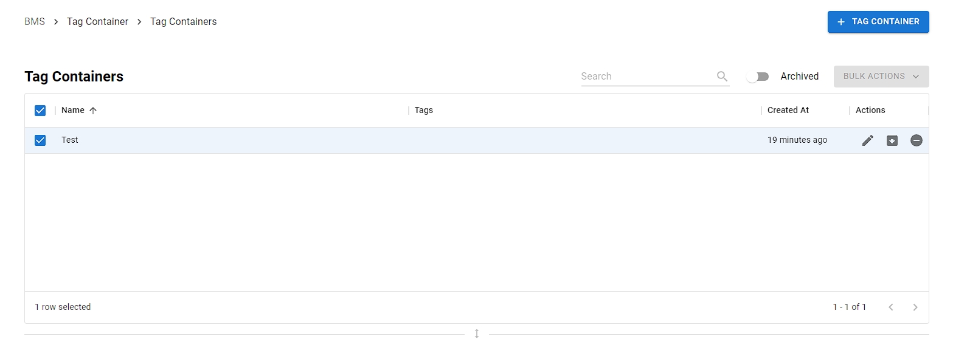Uncheck the select-all header checkbox
953x350 pixels.
point(40,111)
